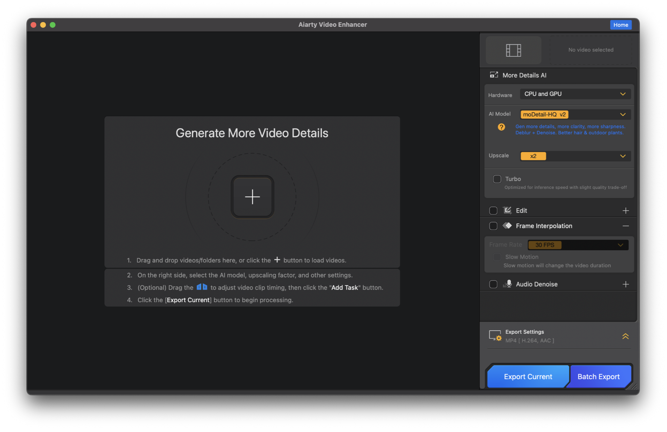Image resolution: width=667 pixels, height=432 pixels.
Task: Click the Export Current button
Action: 528,376
